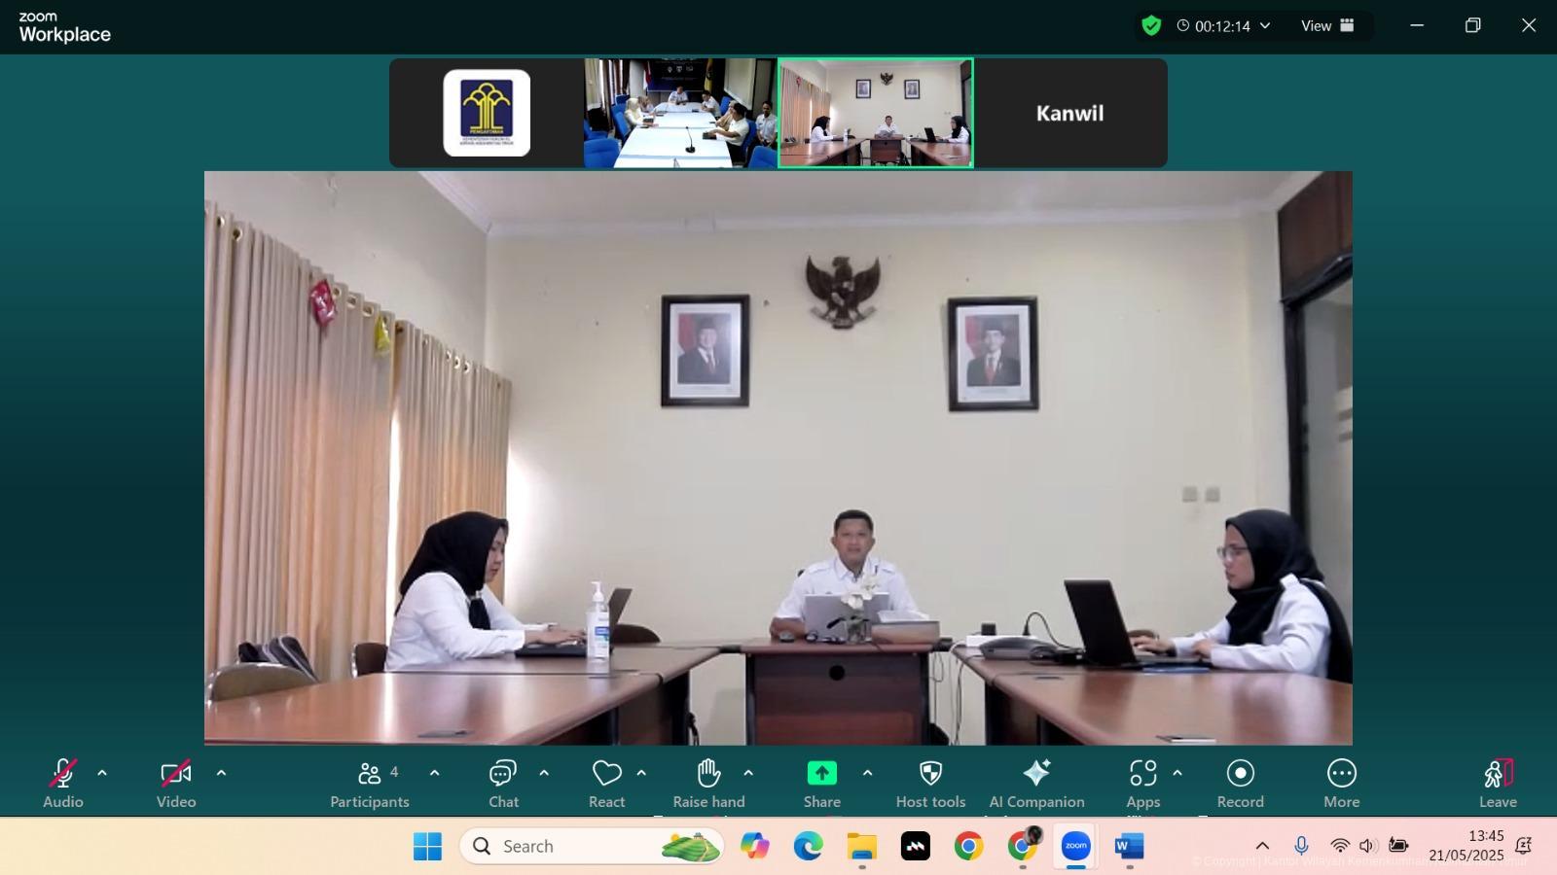Click the main speaker video view
Viewport: 1557px width, 875px height.
pyautogui.click(x=778, y=458)
